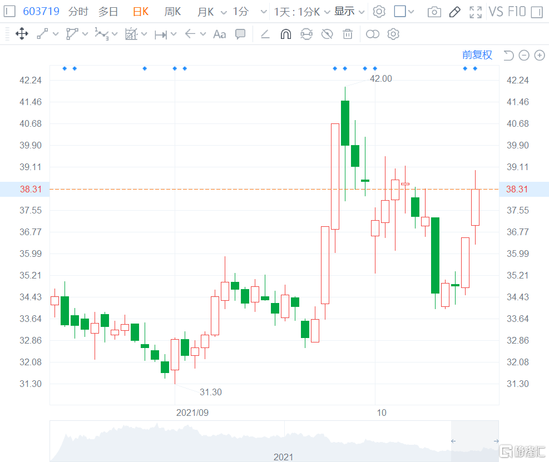This screenshot has width=549, height=462.
Task: Click the 2021/09 date axis label
Action: [x=192, y=413]
